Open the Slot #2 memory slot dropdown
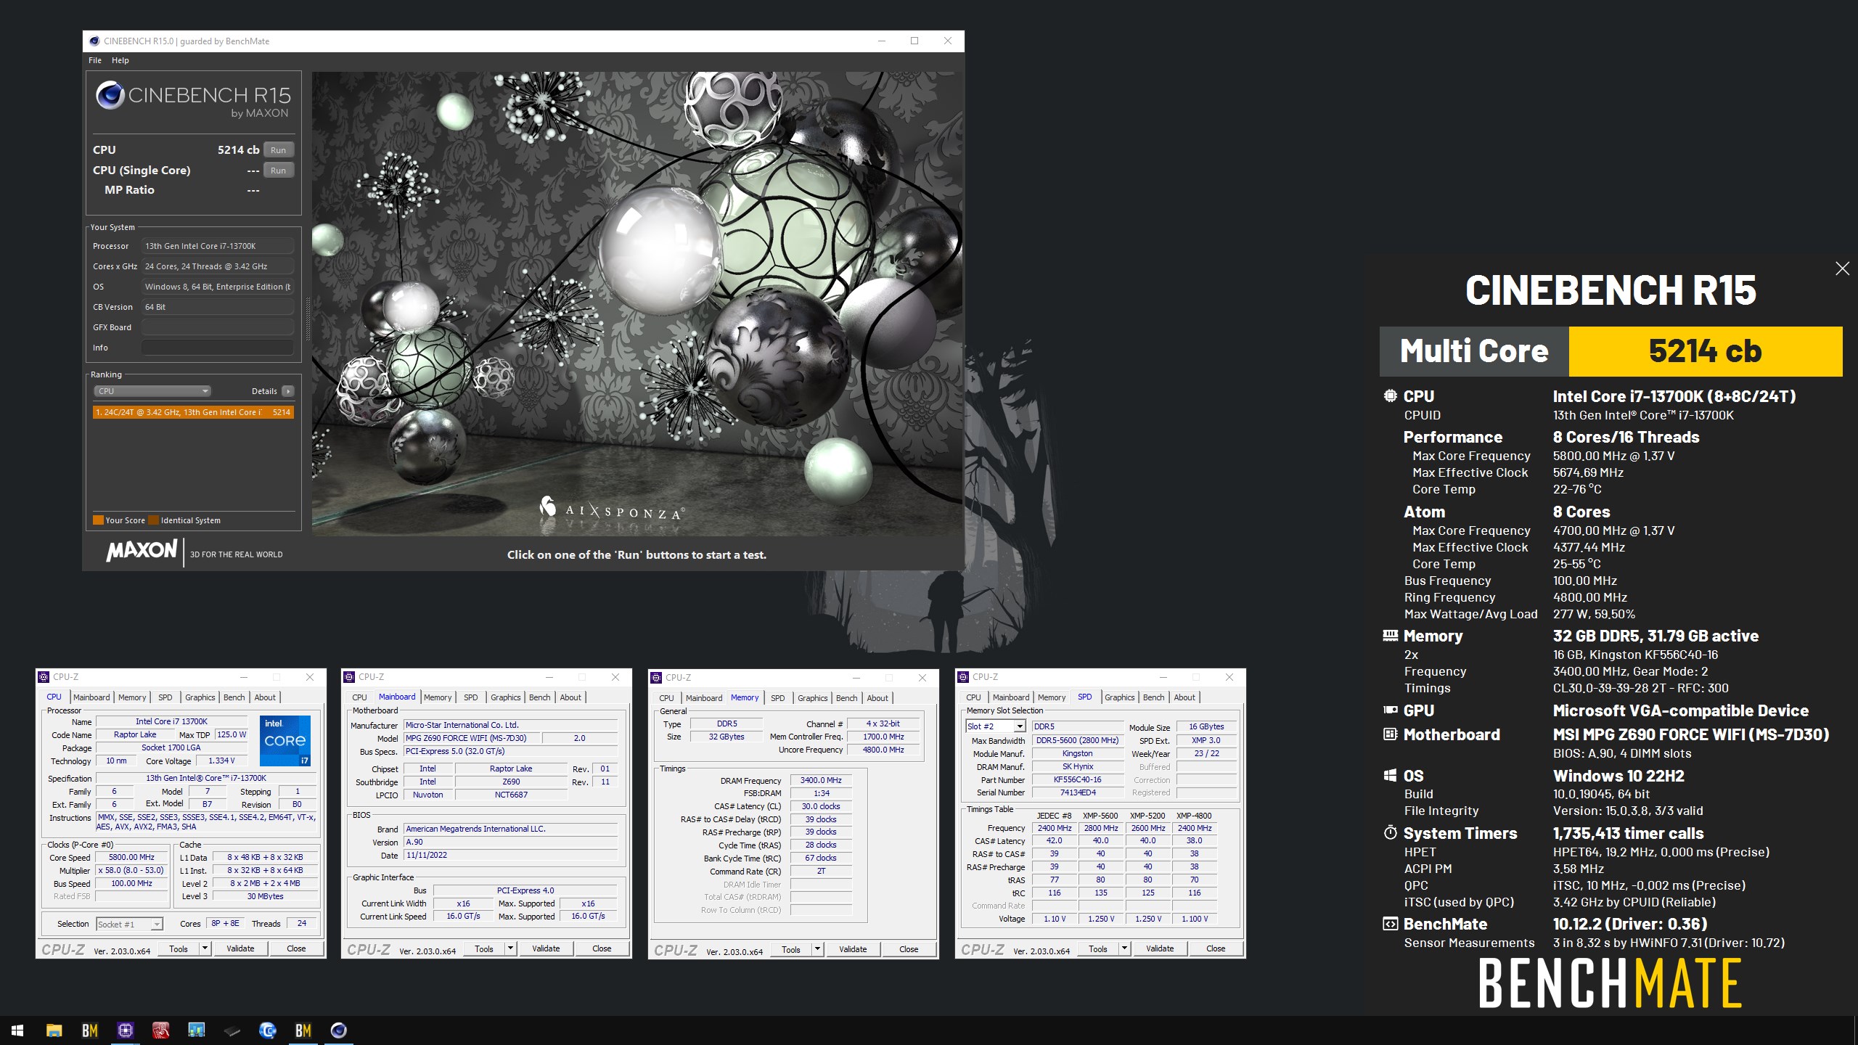Image resolution: width=1858 pixels, height=1045 pixels. pos(995,726)
